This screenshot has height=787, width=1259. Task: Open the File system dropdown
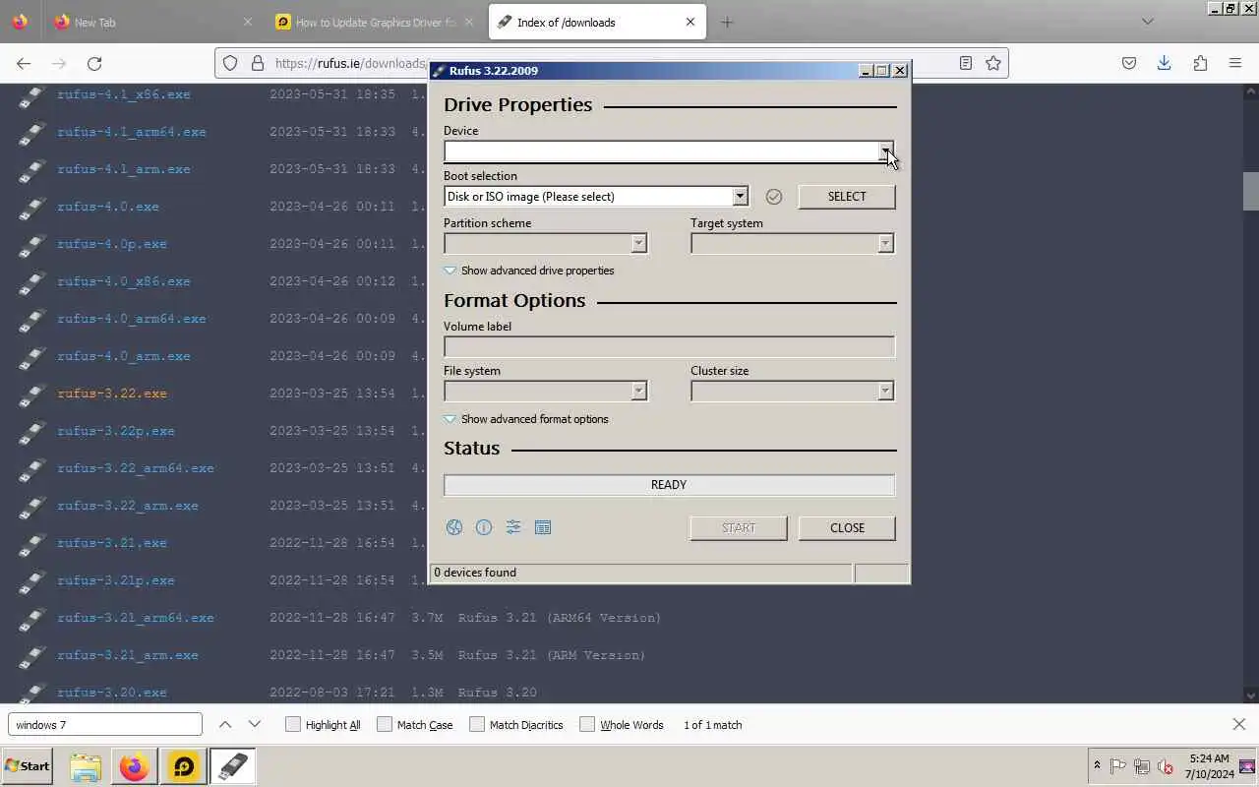(638, 391)
